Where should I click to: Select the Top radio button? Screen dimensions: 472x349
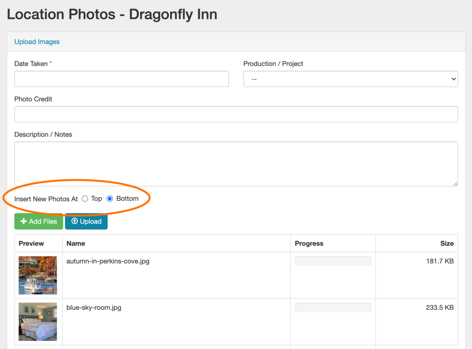[85, 199]
